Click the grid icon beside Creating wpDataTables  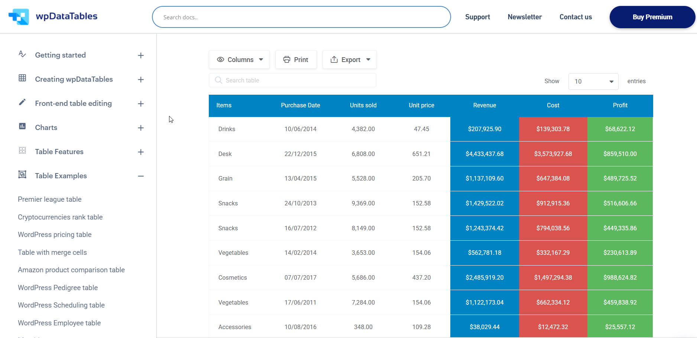(22, 79)
